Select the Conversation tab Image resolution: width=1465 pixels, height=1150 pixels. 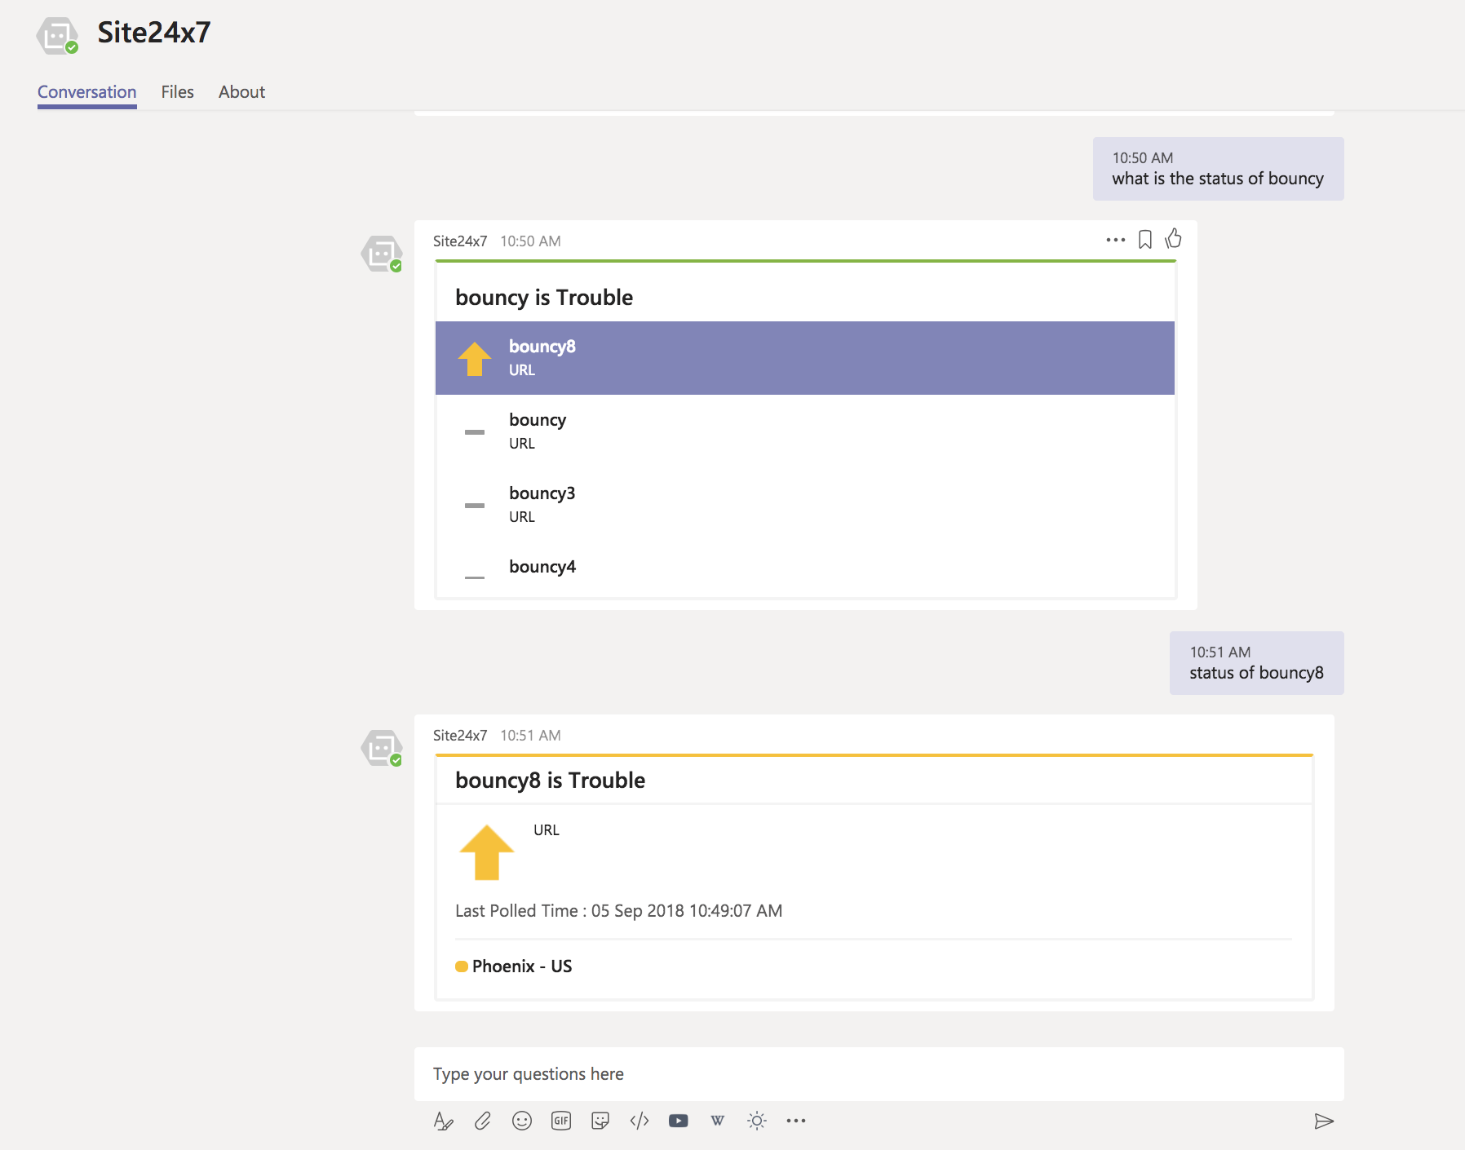87,92
